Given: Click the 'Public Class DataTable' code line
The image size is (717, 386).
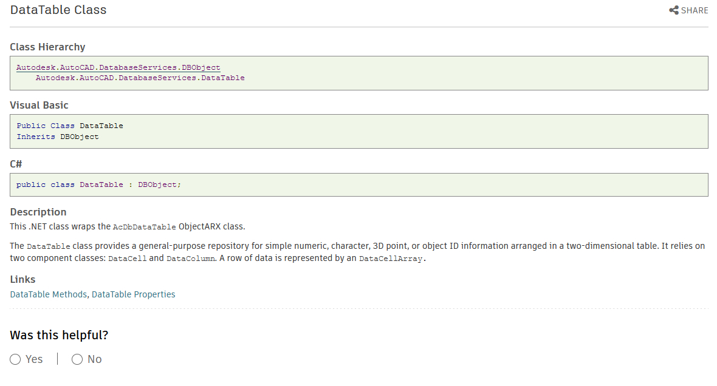Looking at the screenshot, I should pyautogui.click(x=70, y=126).
